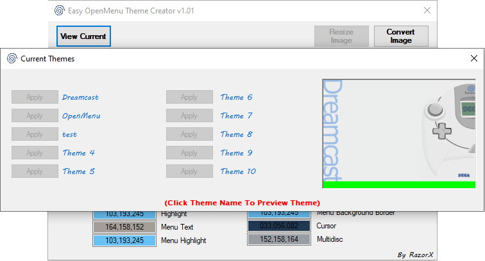This screenshot has width=485, height=261.
Task: Click the Current Themes title text
Action: coord(47,59)
